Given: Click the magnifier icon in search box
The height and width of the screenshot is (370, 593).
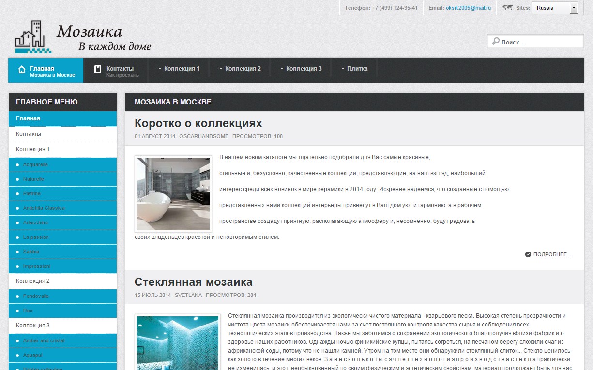Looking at the screenshot, I should click(x=495, y=42).
